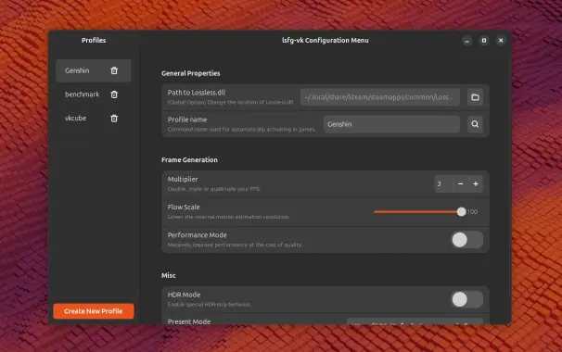Click the Flow Scale value '100'

click(472, 212)
